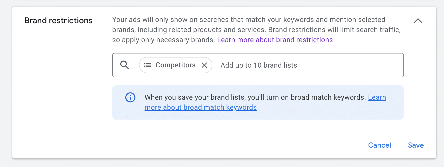Save the brand restrictions settings
The height and width of the screenshot is (167, 444).
coord(415,145)
